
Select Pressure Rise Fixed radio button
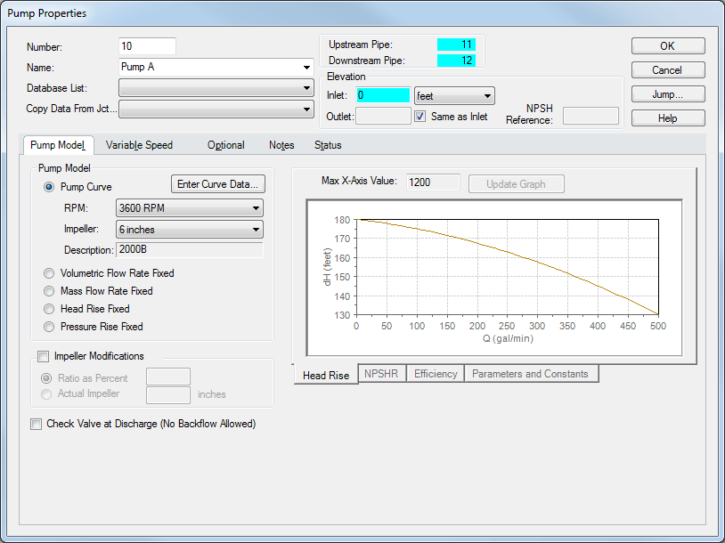coord(50,327)
